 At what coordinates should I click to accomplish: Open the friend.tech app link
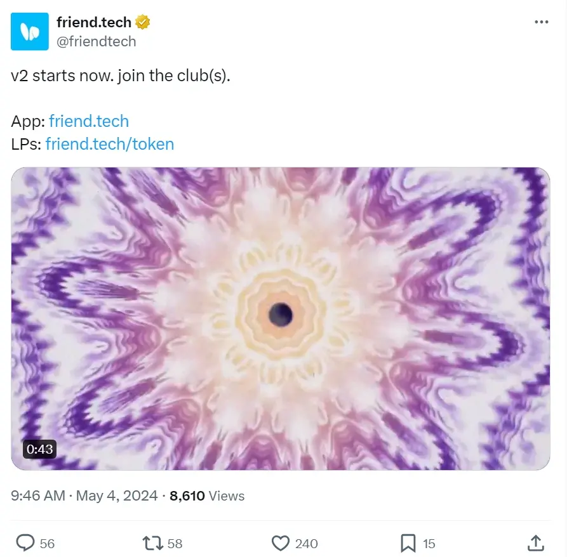[x=88, y=121]
